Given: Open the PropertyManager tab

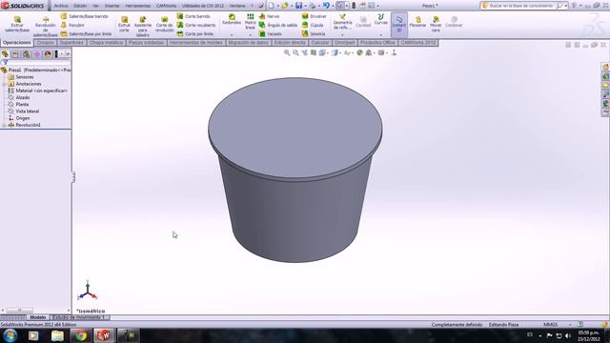Looking at the screenshot, I should click(15, 54).
